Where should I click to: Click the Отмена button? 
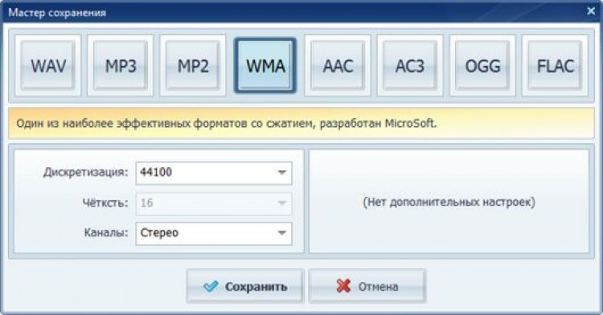tap(367, 286)
